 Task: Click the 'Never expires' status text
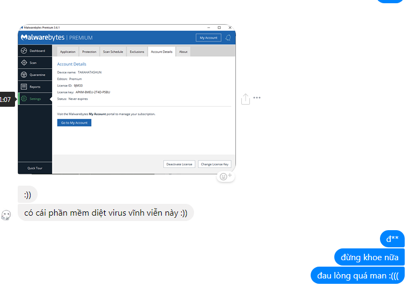pos(78,99)
